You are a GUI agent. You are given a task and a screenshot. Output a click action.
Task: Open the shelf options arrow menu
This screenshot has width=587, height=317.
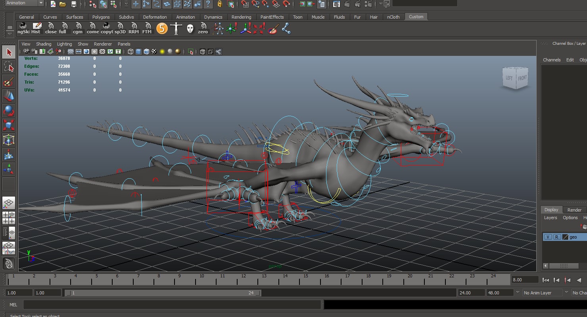coord(10,34)
